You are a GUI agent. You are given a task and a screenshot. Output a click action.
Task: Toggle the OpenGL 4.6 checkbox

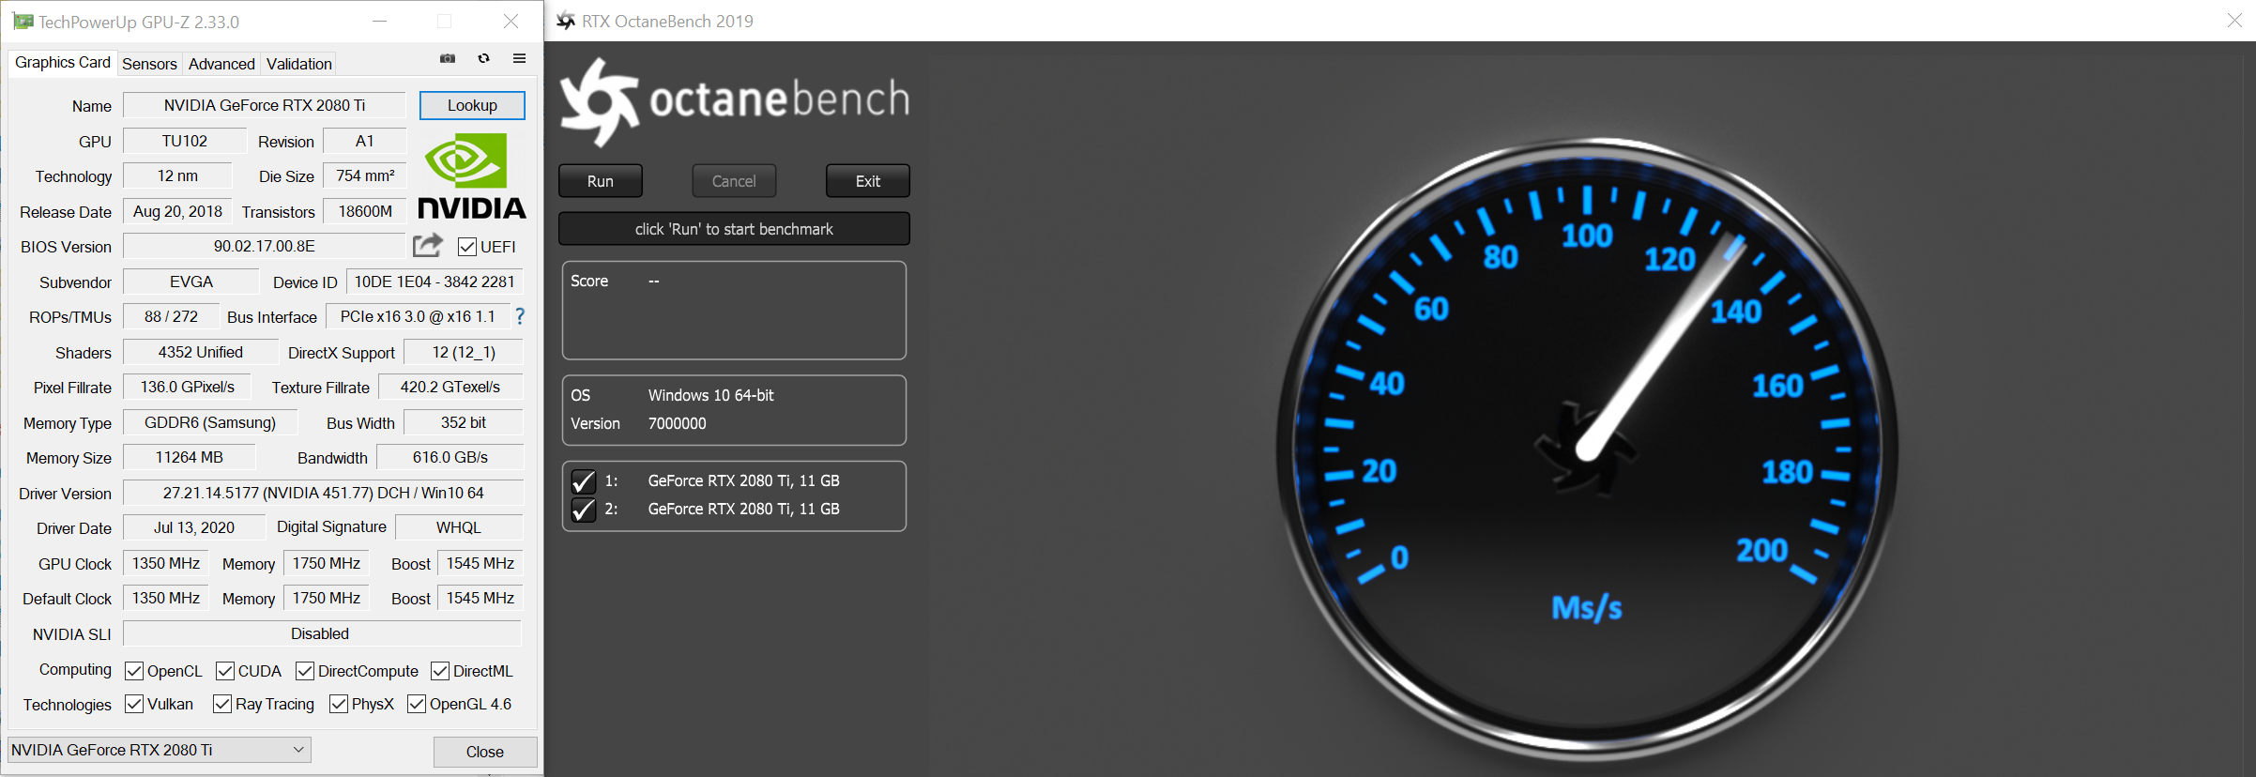(417, 704)
